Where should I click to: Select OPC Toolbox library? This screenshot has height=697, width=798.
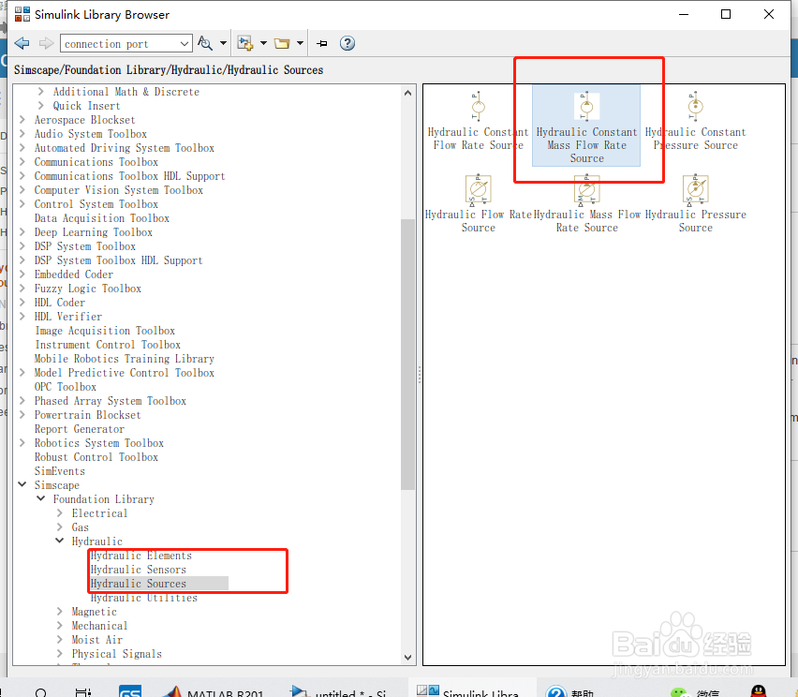click(66, 387)
